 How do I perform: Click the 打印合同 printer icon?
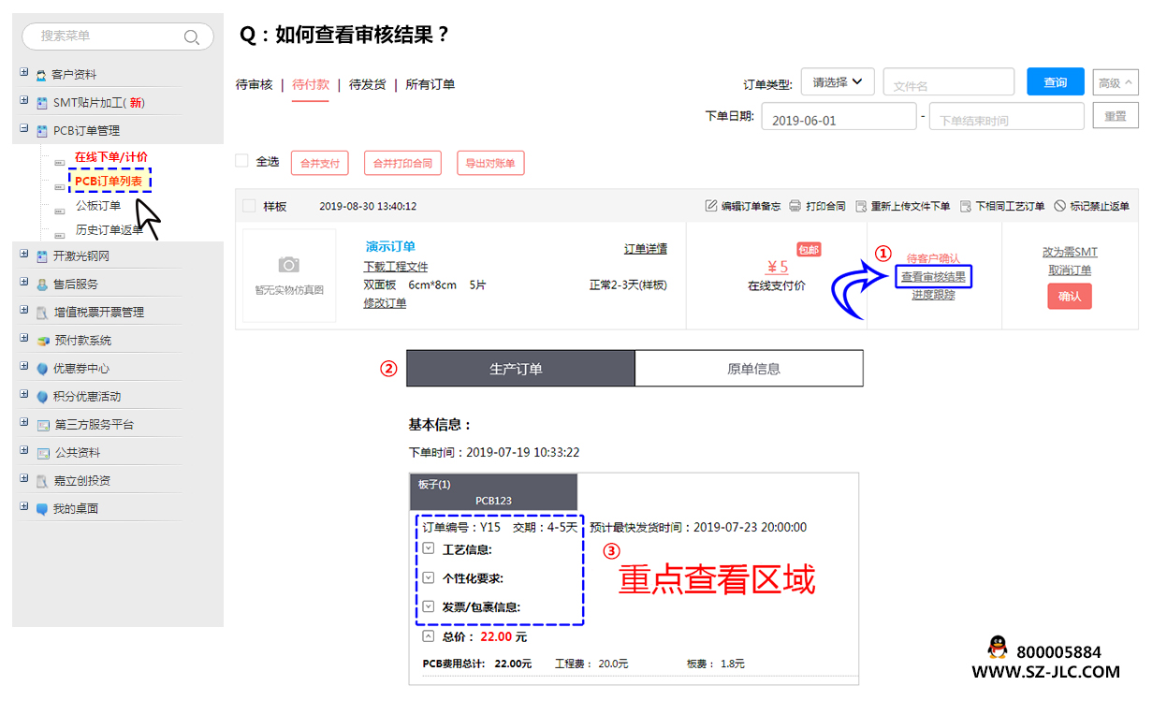coord(795,206)
